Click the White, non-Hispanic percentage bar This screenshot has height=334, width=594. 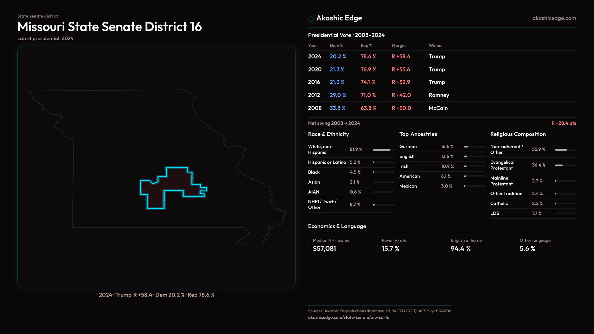383,150
